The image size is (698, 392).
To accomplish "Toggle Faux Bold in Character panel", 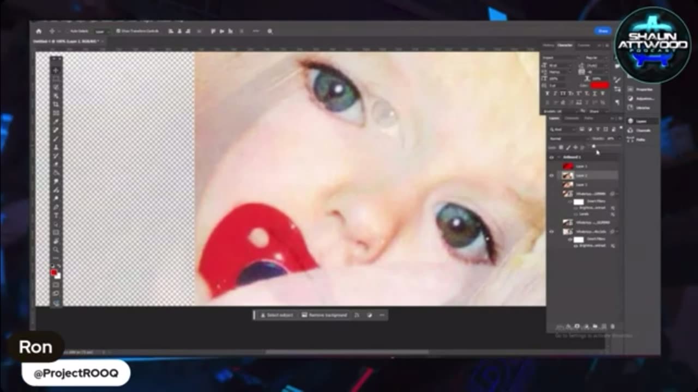I will tap(547, 94).
